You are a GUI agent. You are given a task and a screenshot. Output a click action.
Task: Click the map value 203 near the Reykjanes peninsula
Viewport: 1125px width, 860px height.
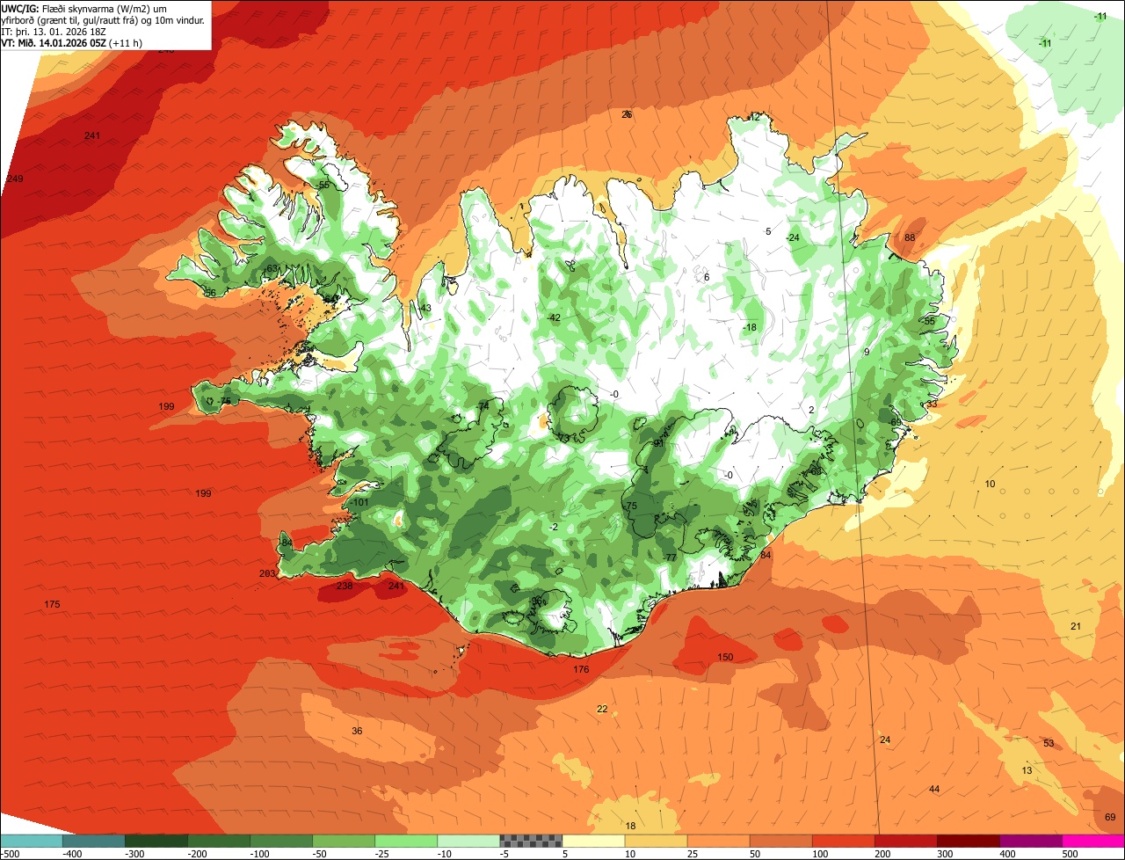[268, 573]
